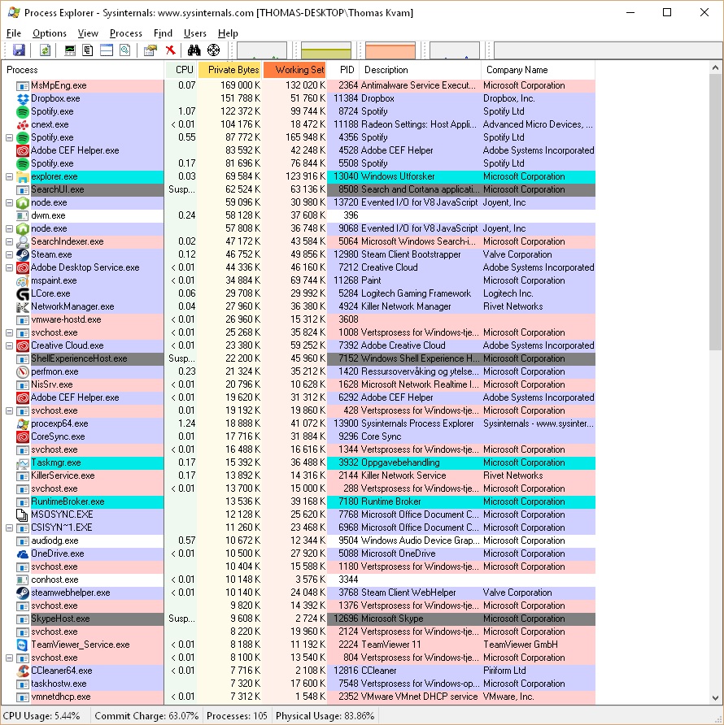Click the OneDrive.exe cloud icon
This screenshot has width=724, height=725.
[x=23, y=554]
